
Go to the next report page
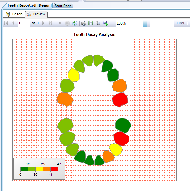tap(43, 23)
